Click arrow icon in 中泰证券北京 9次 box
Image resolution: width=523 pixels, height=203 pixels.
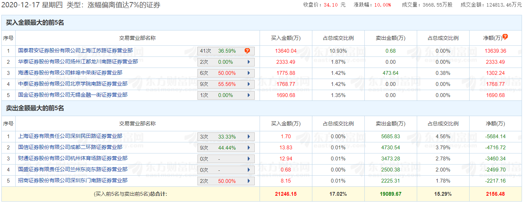pyautogui.click(x=248, y=84)
